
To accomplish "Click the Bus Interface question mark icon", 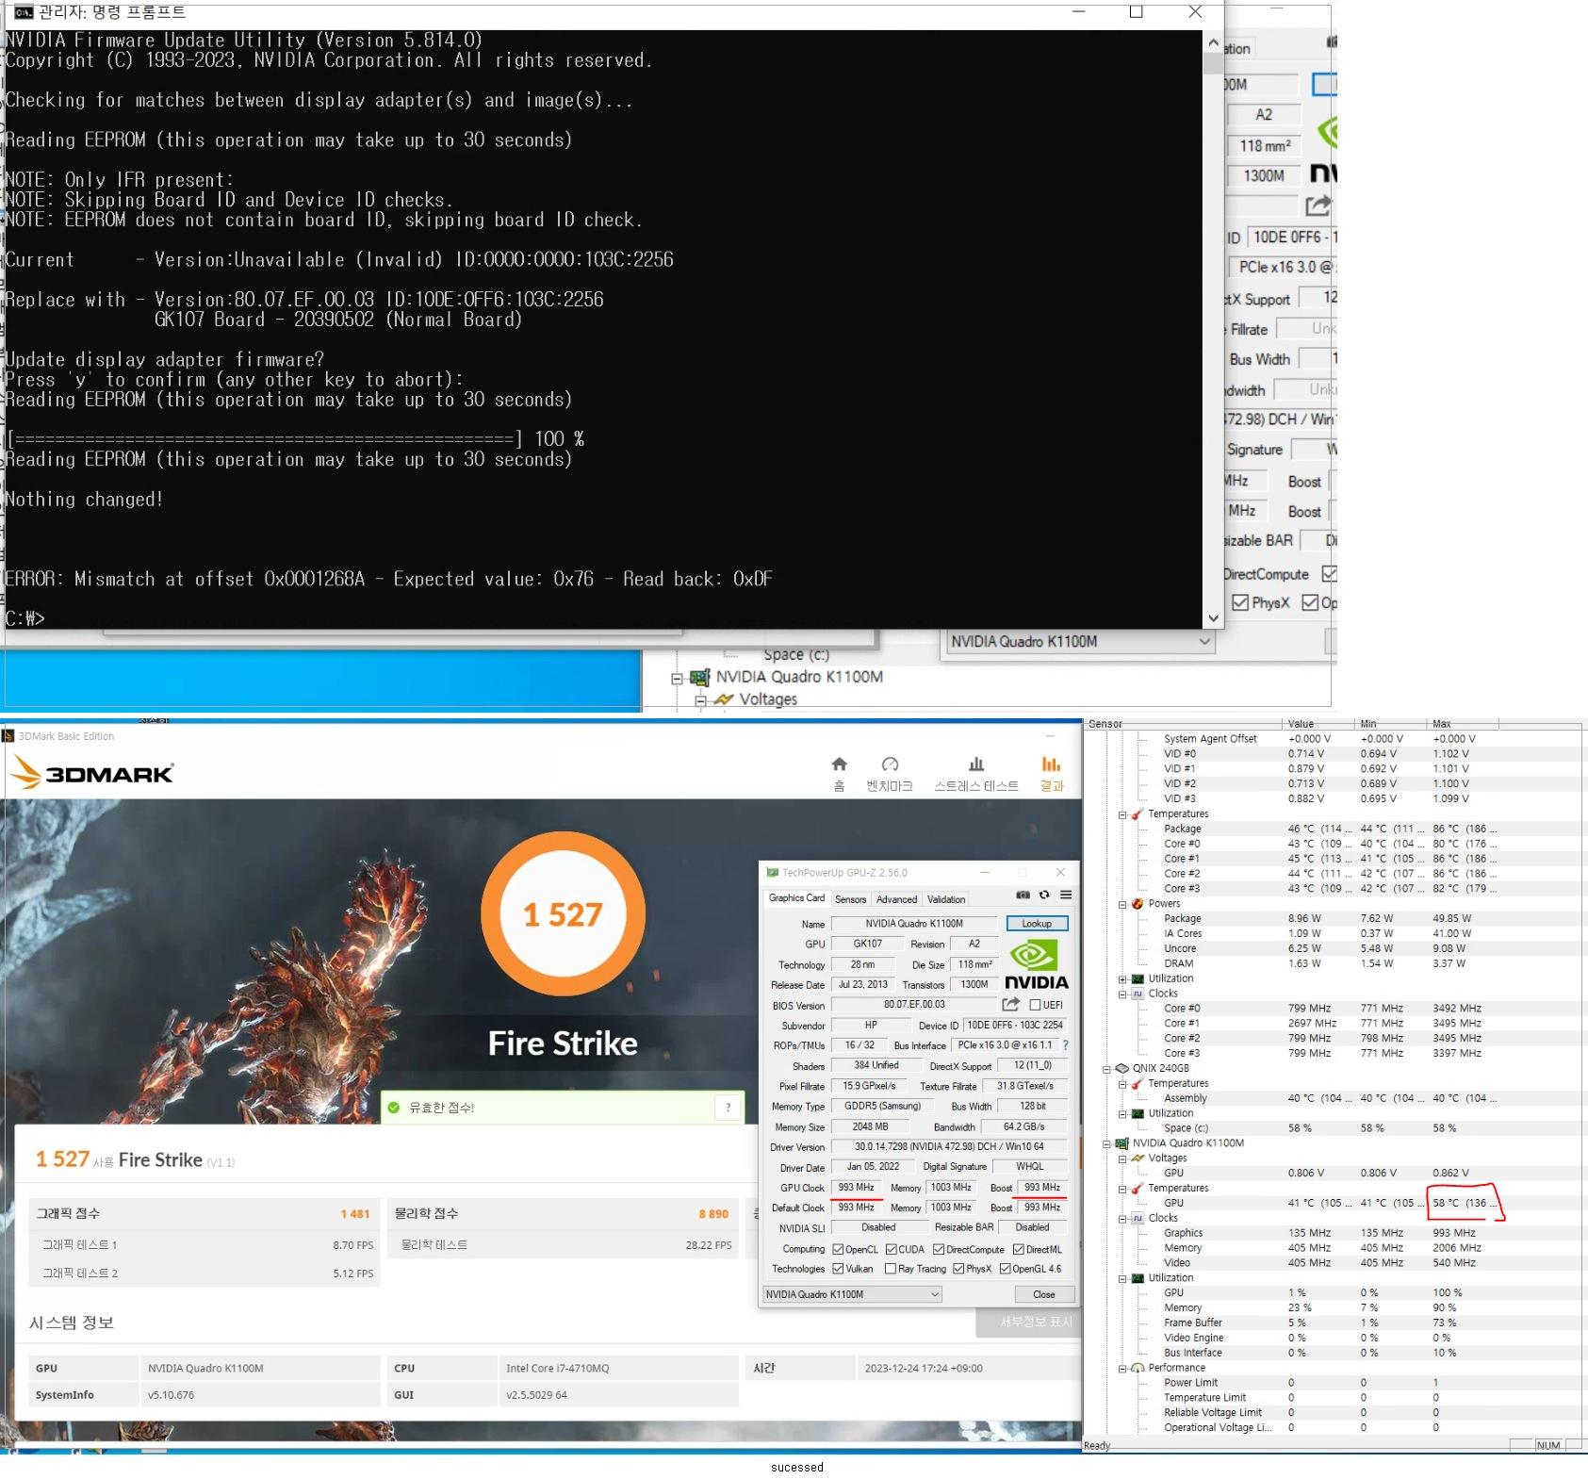I will click(1066, 1044).
